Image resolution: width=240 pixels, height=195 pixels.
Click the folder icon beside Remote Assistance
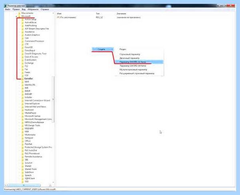[x=23, y=157]
